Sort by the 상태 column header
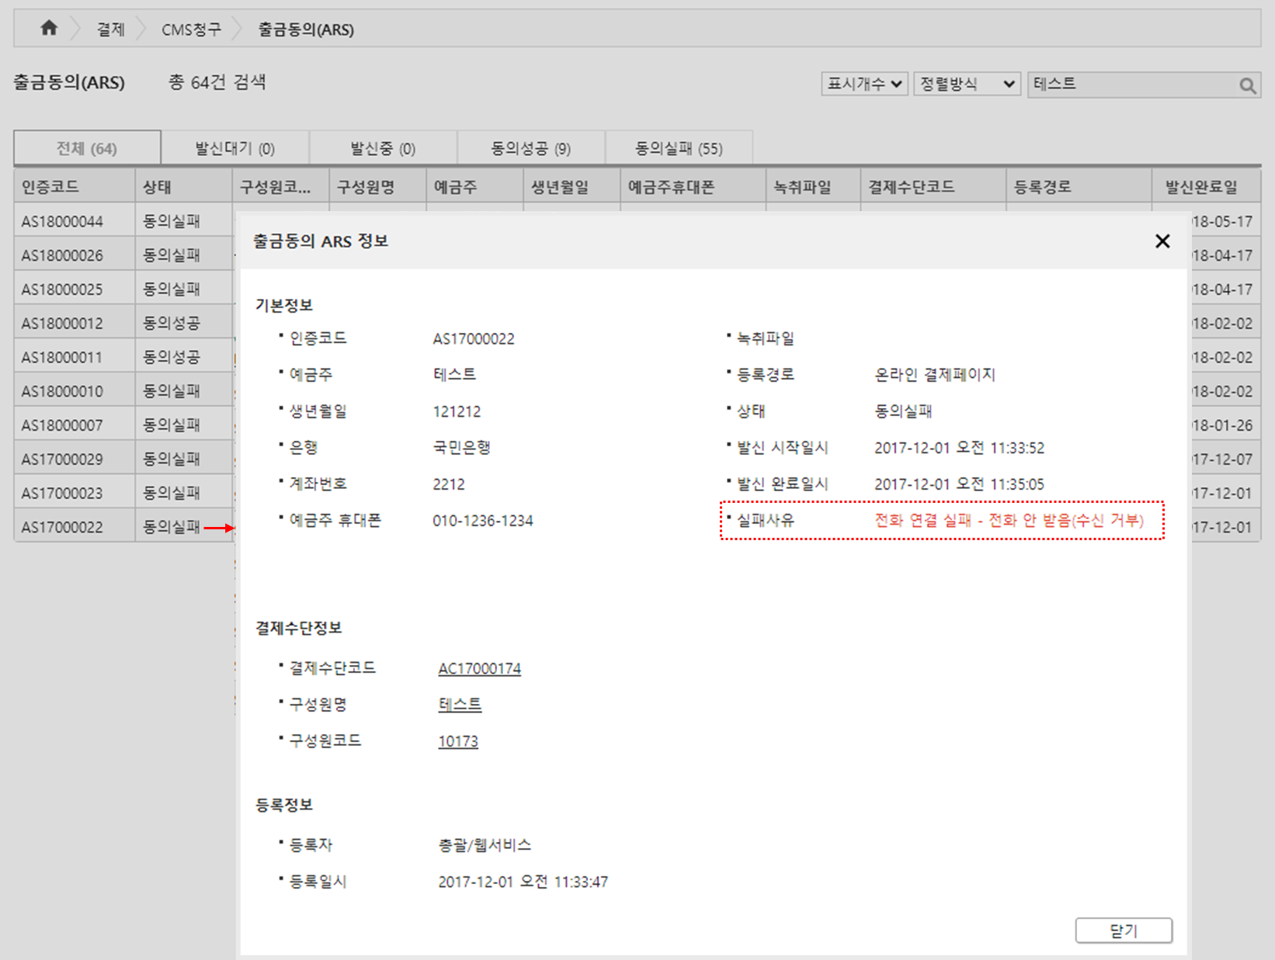1275x960 pixels. [x=183, y=187]
